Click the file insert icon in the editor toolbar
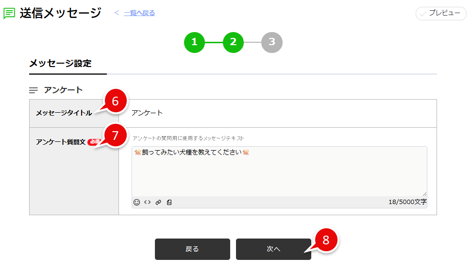Image resolution: width=472 pixels, height=274 pixels. pyautogui.click(x=169, y=202)
